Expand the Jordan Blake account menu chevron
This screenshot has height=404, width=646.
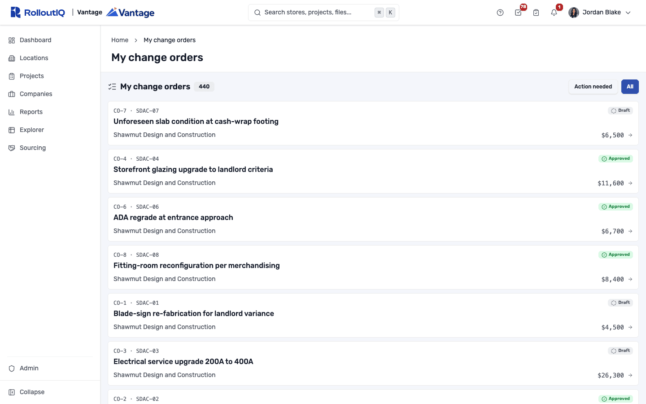(x=628, y=13)
